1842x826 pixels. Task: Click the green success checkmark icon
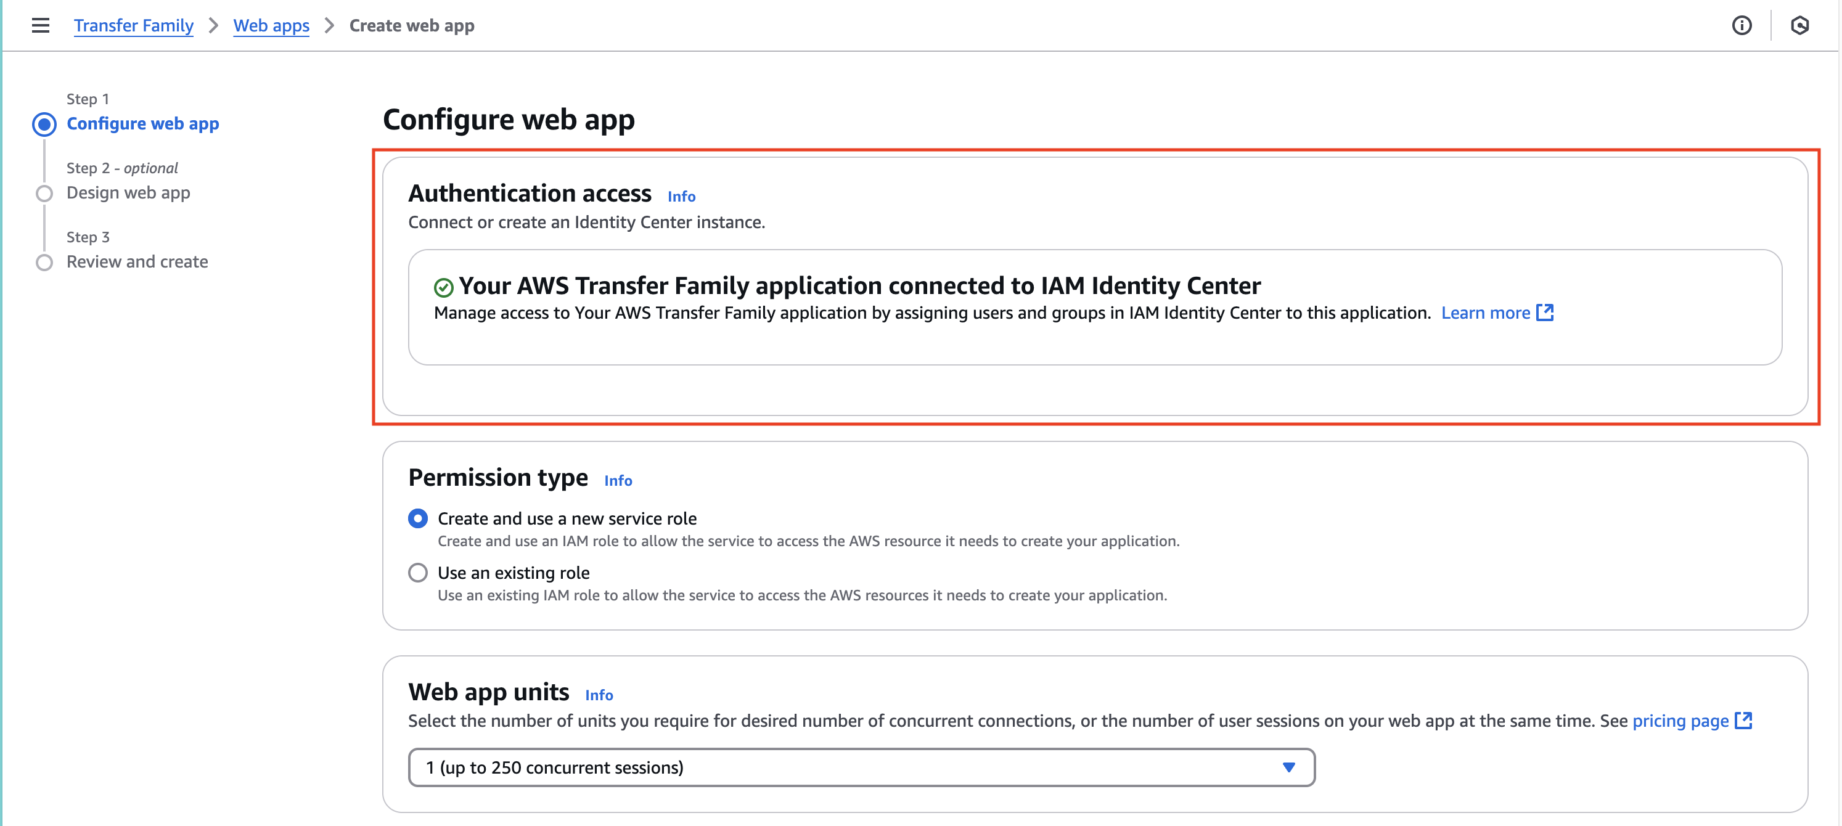click(443, 287)
